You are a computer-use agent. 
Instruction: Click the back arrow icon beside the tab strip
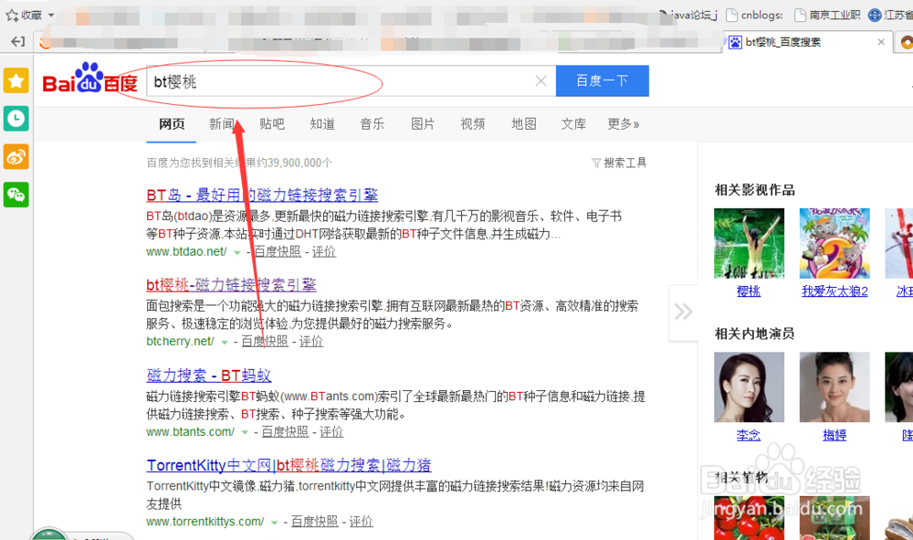click(x=18, y=41)
